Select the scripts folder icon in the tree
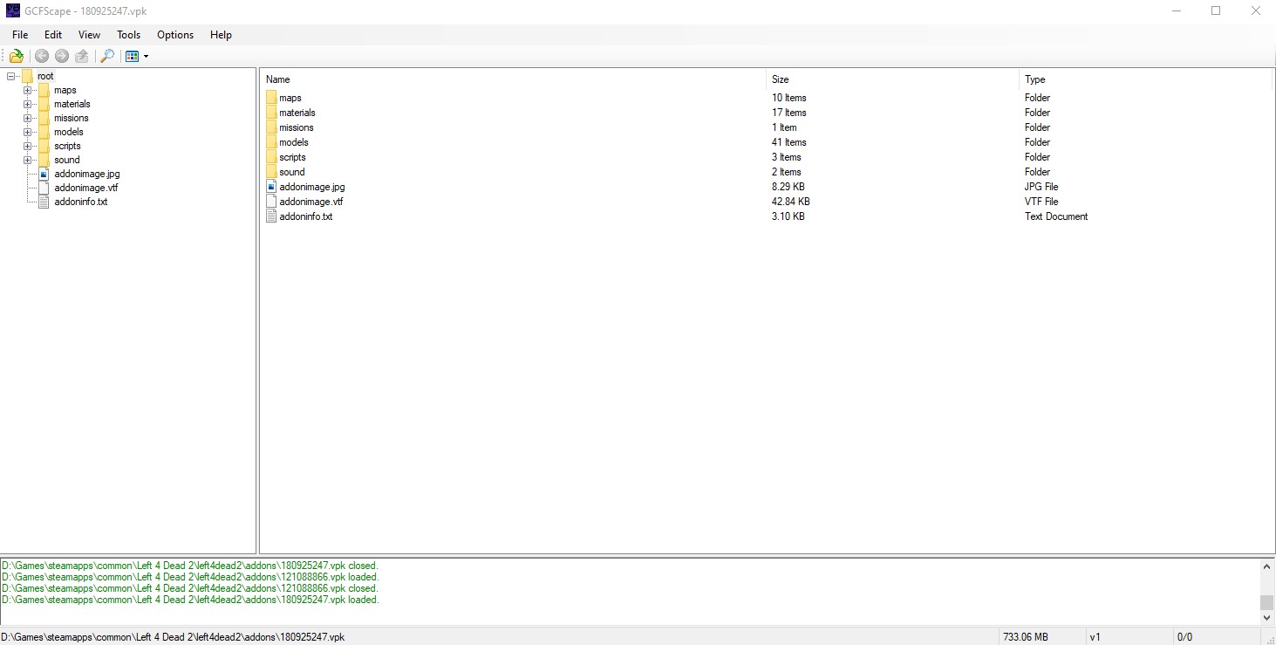 [x=44, y=146]
